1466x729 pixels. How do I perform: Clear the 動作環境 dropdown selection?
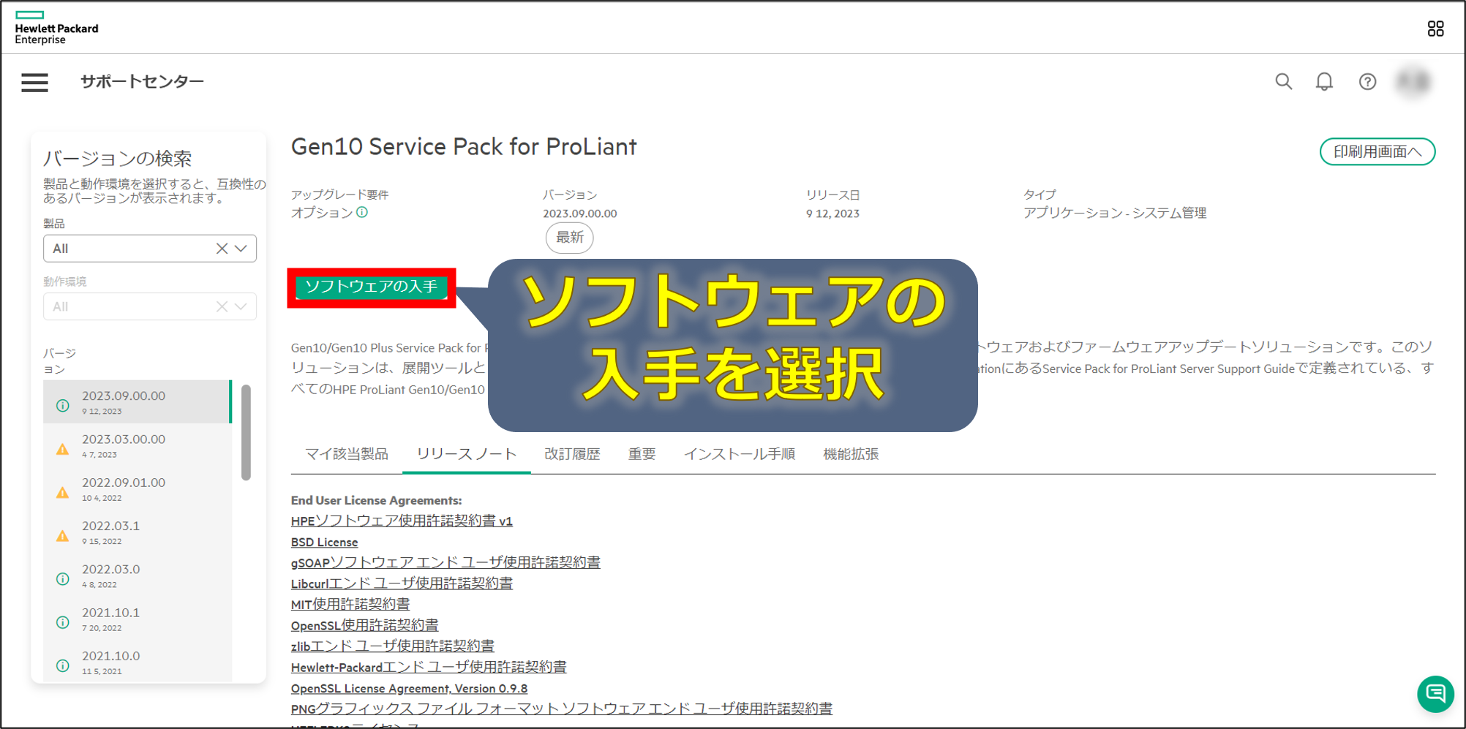(222, 306)
